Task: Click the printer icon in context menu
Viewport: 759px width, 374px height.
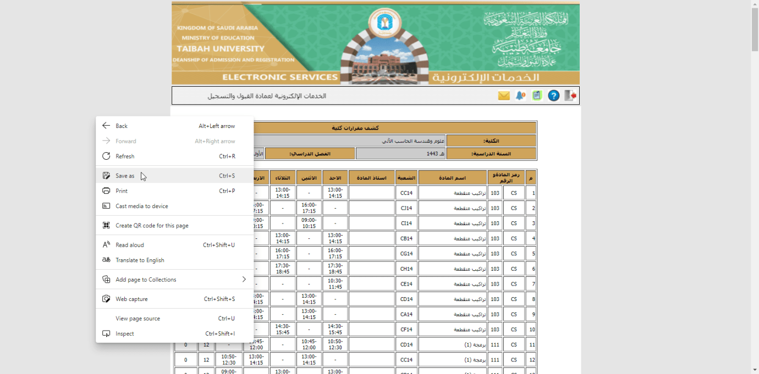Action: coord(106,191)
